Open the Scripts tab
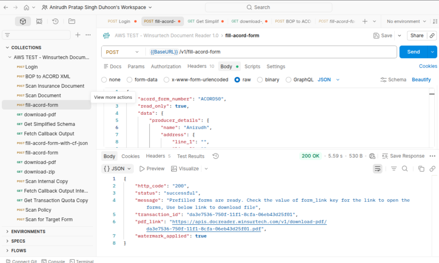Viewport: 439px width, 263px height. coord(252,67)
